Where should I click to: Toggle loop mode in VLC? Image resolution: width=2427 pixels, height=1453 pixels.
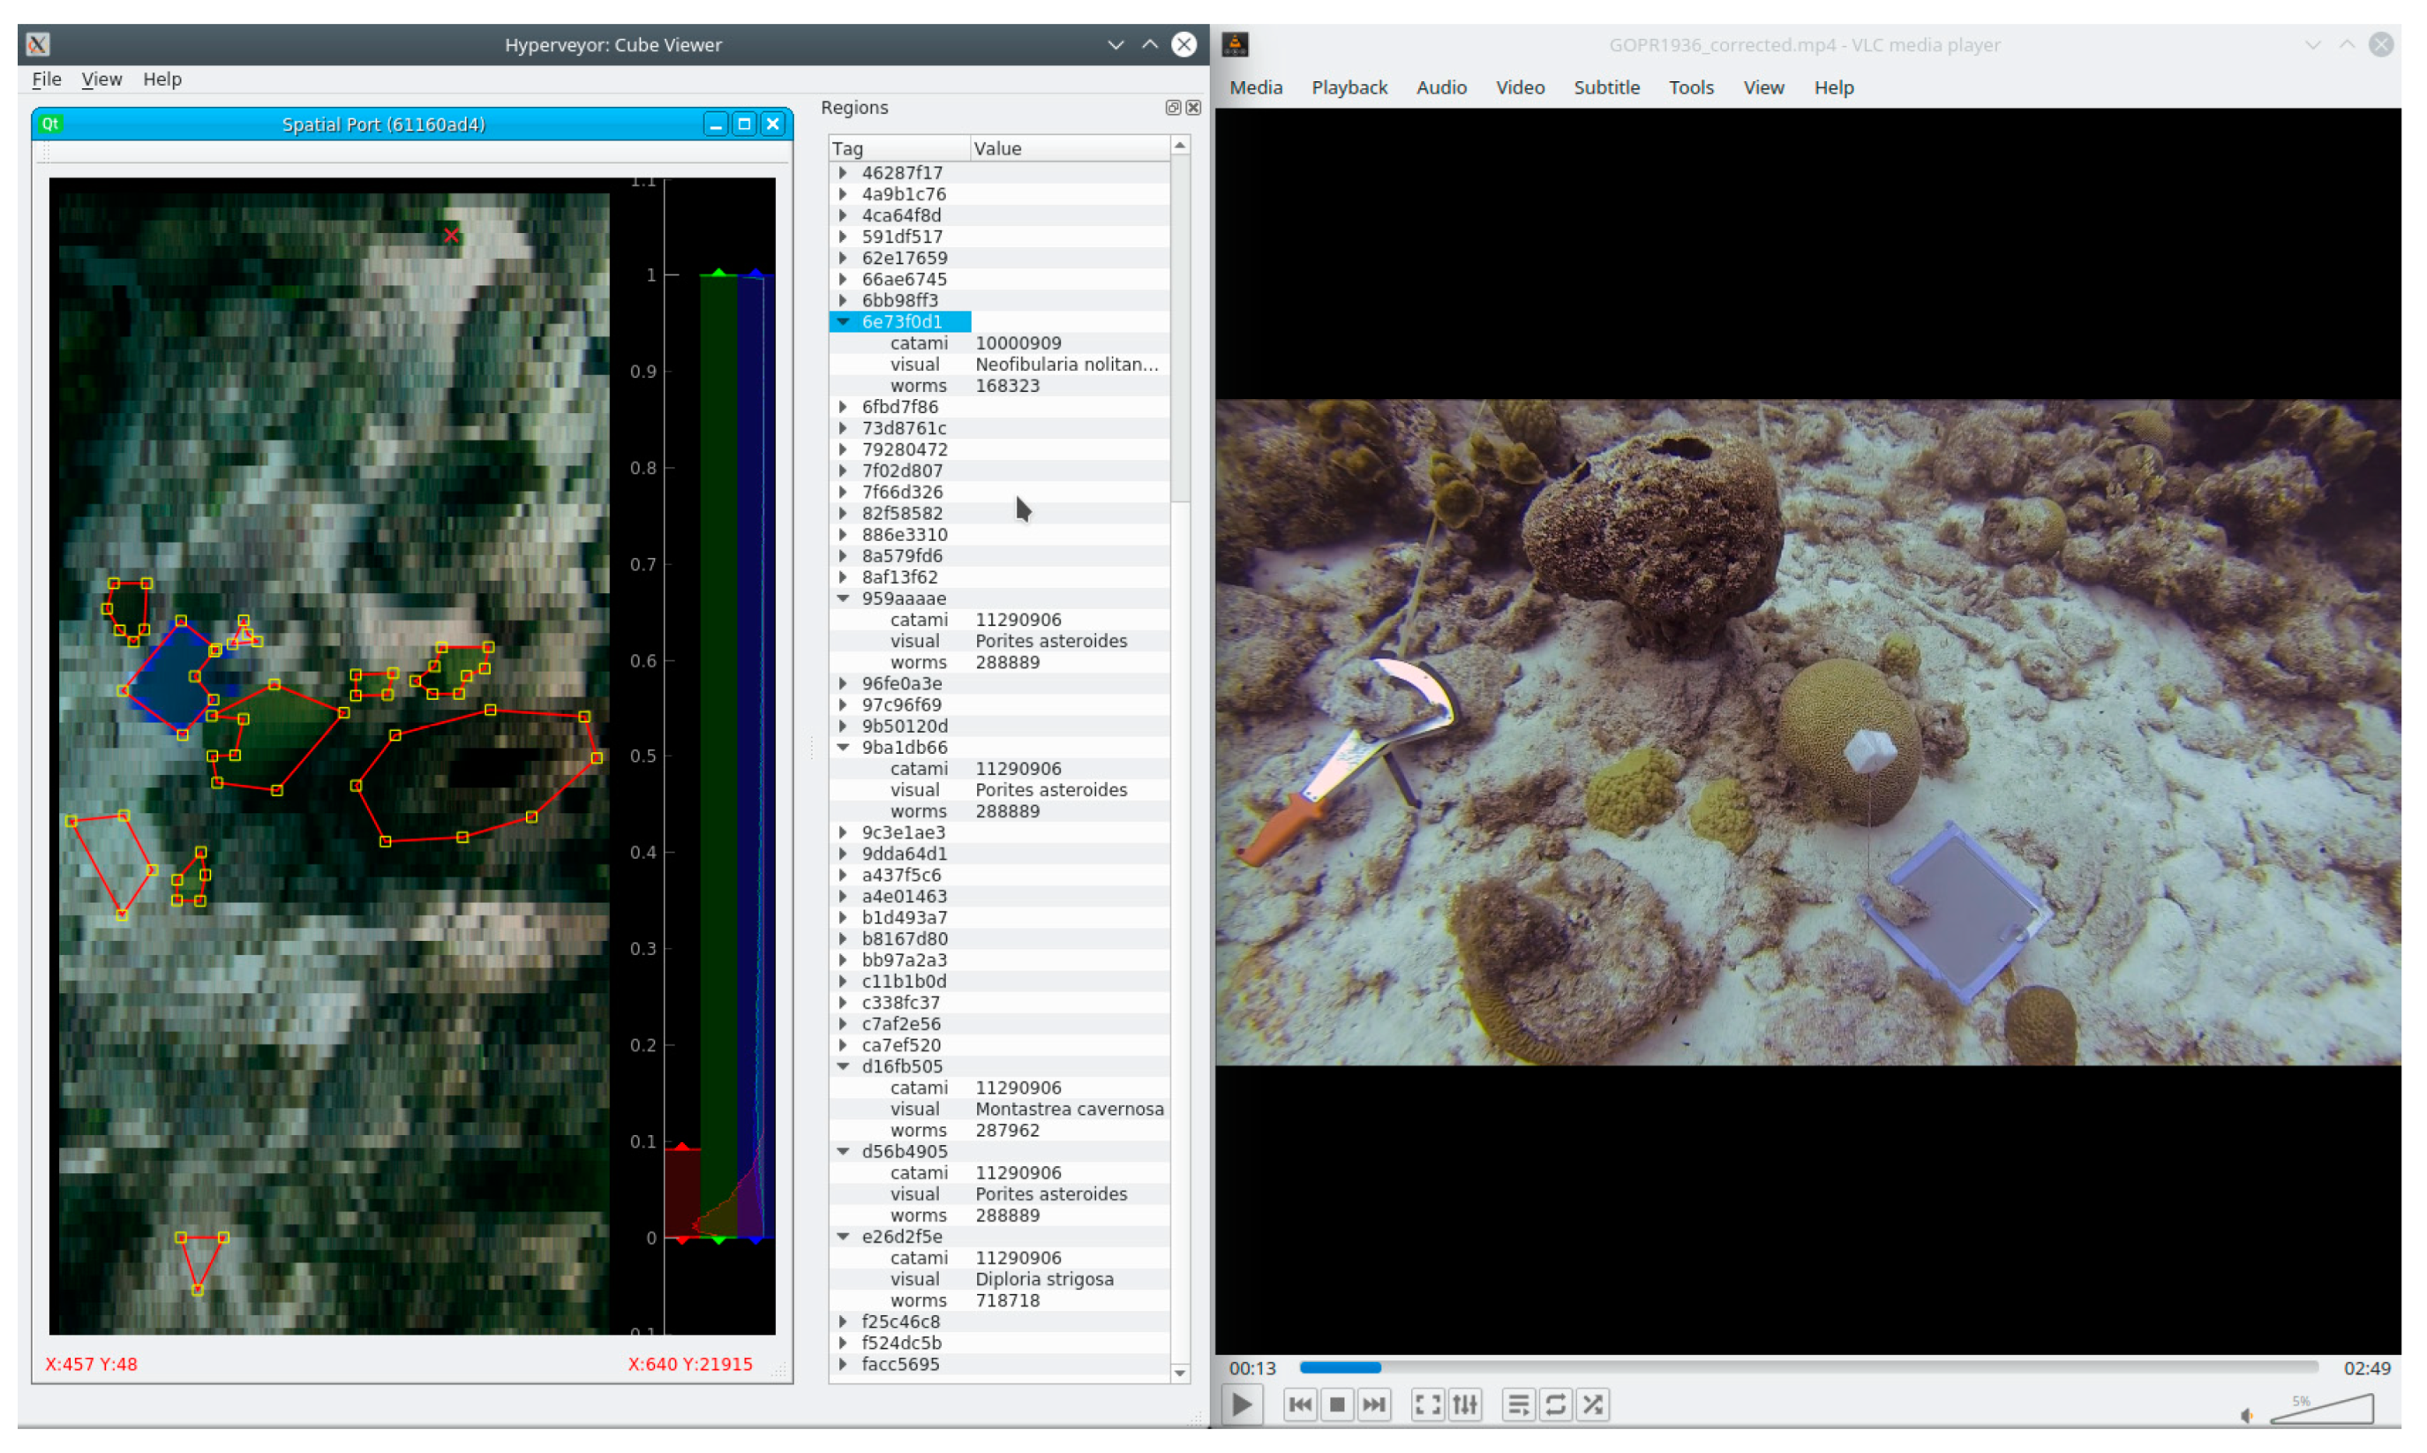click(x=1555, y=1405)
